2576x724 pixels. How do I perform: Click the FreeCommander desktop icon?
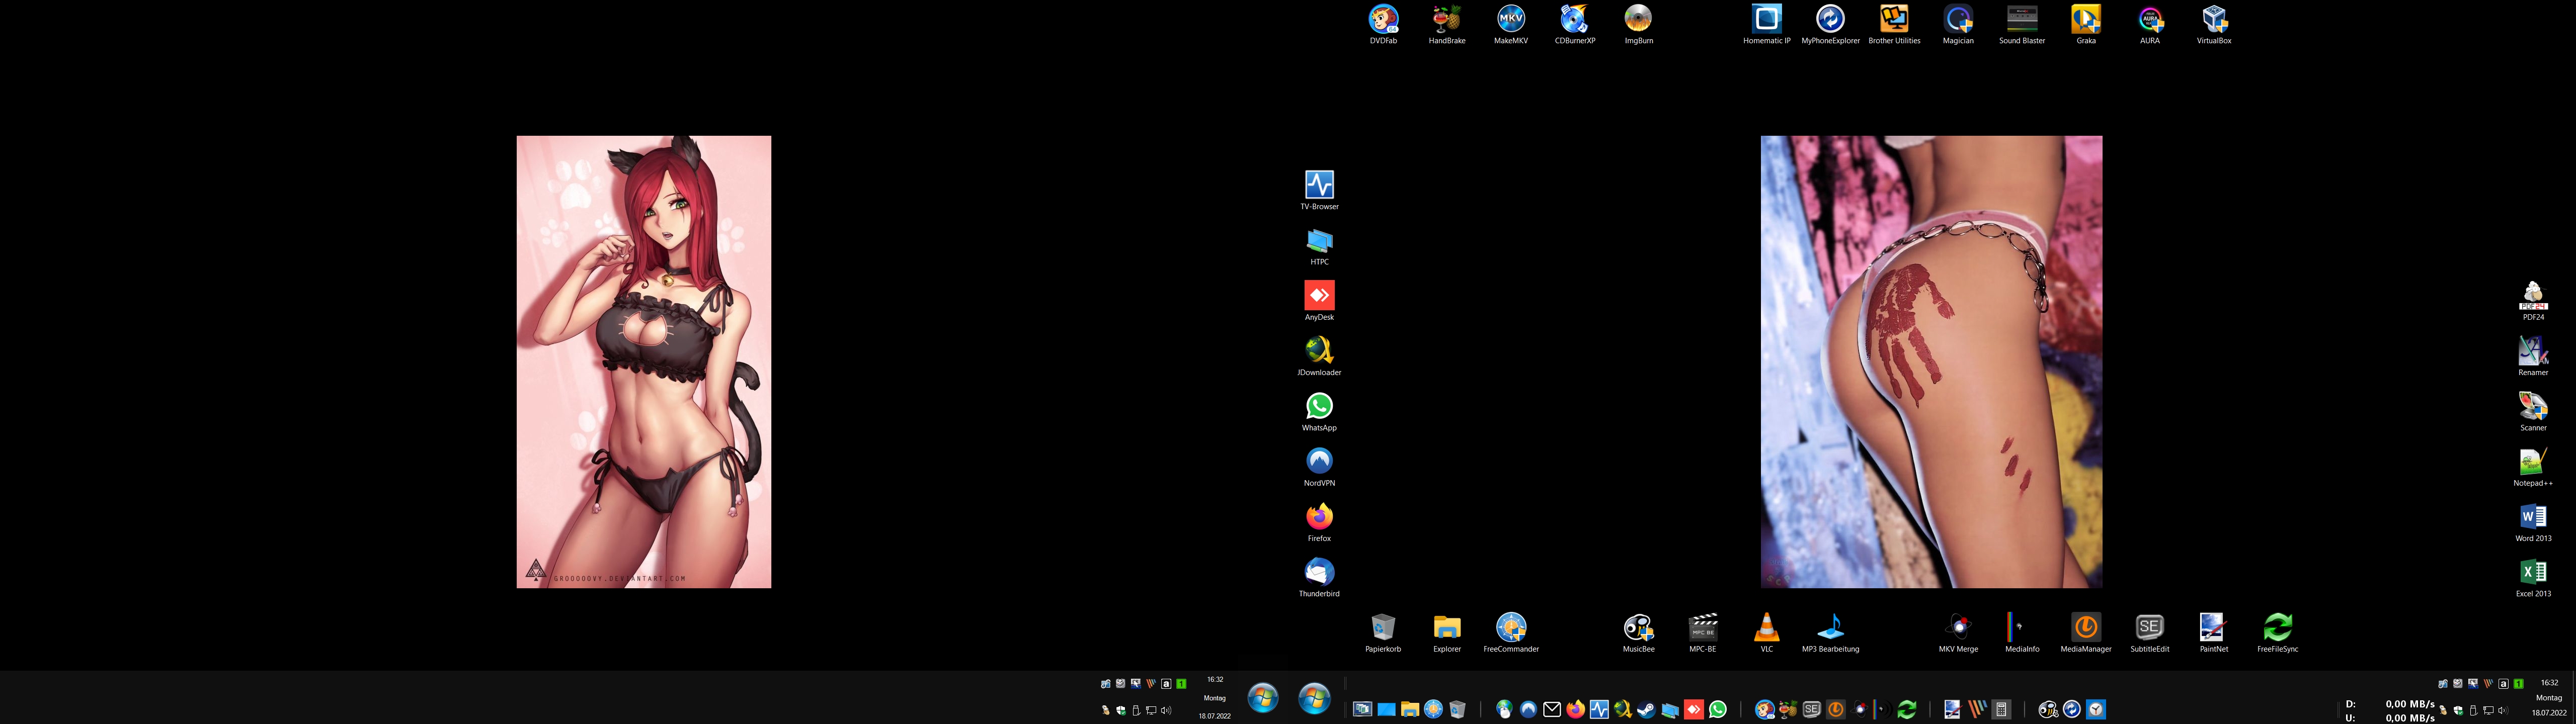1511,633
